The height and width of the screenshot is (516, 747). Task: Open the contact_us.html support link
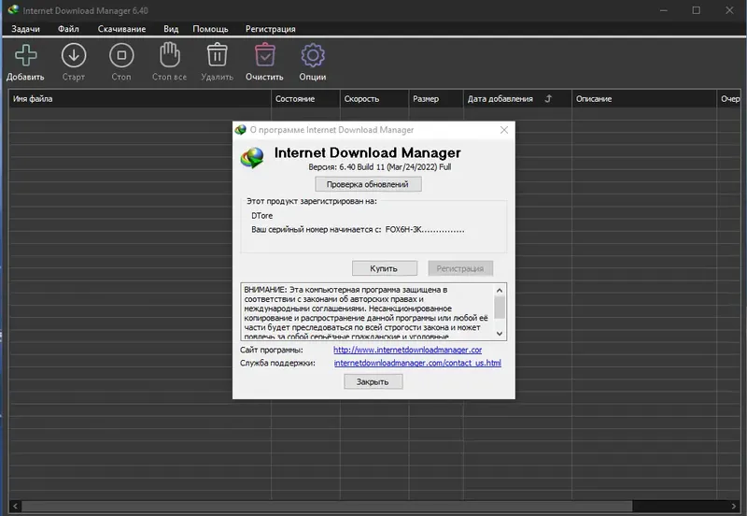click(417, 363)
